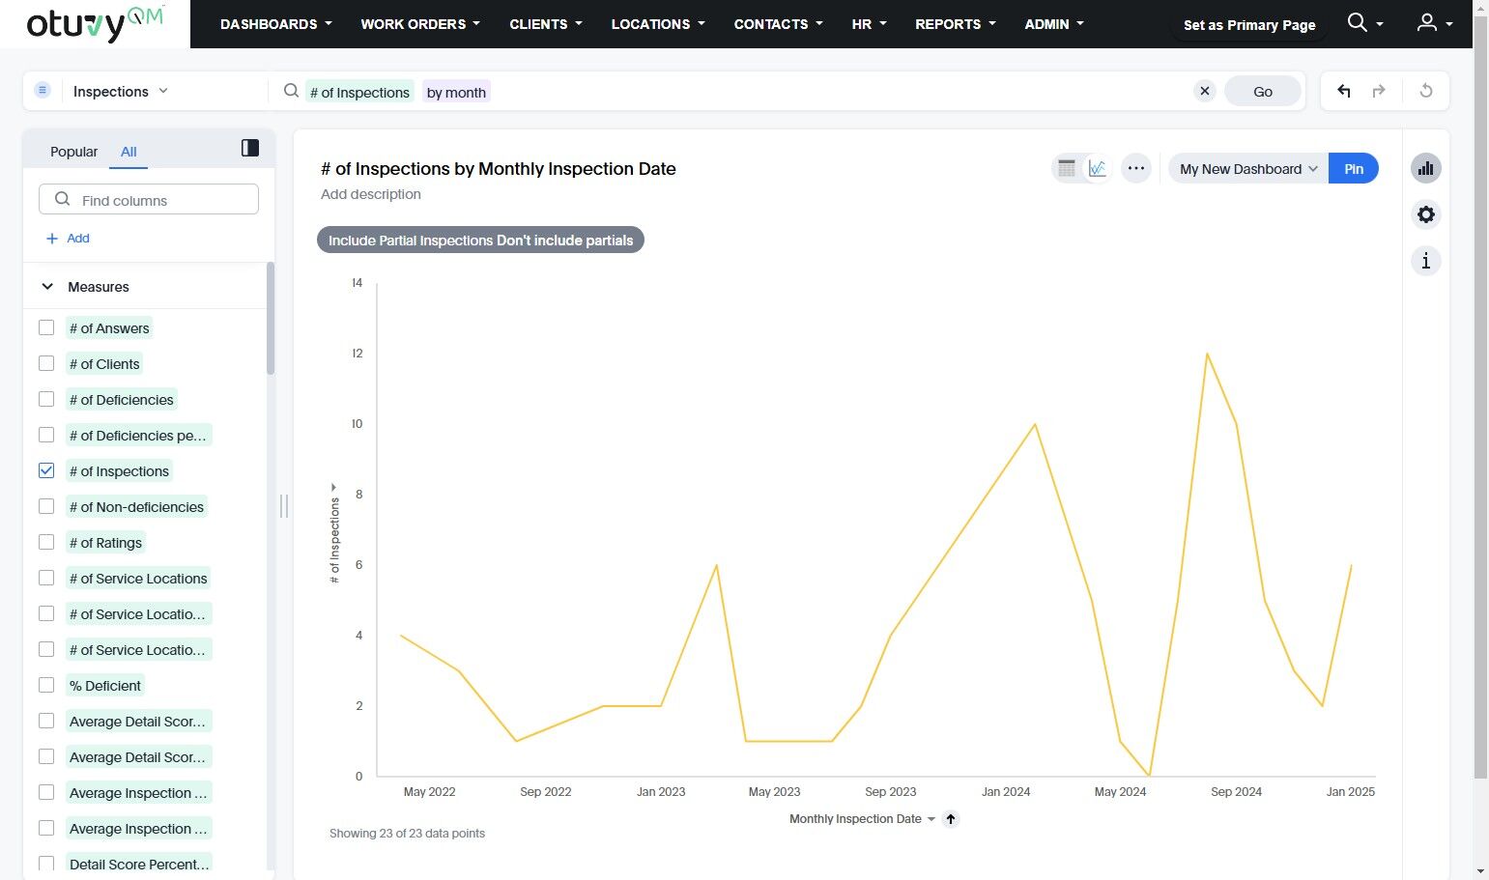Image resolution: width=1489 pixels, height=880 pixels.
Task: Undo last search with back arrow
Action: 1344,91
